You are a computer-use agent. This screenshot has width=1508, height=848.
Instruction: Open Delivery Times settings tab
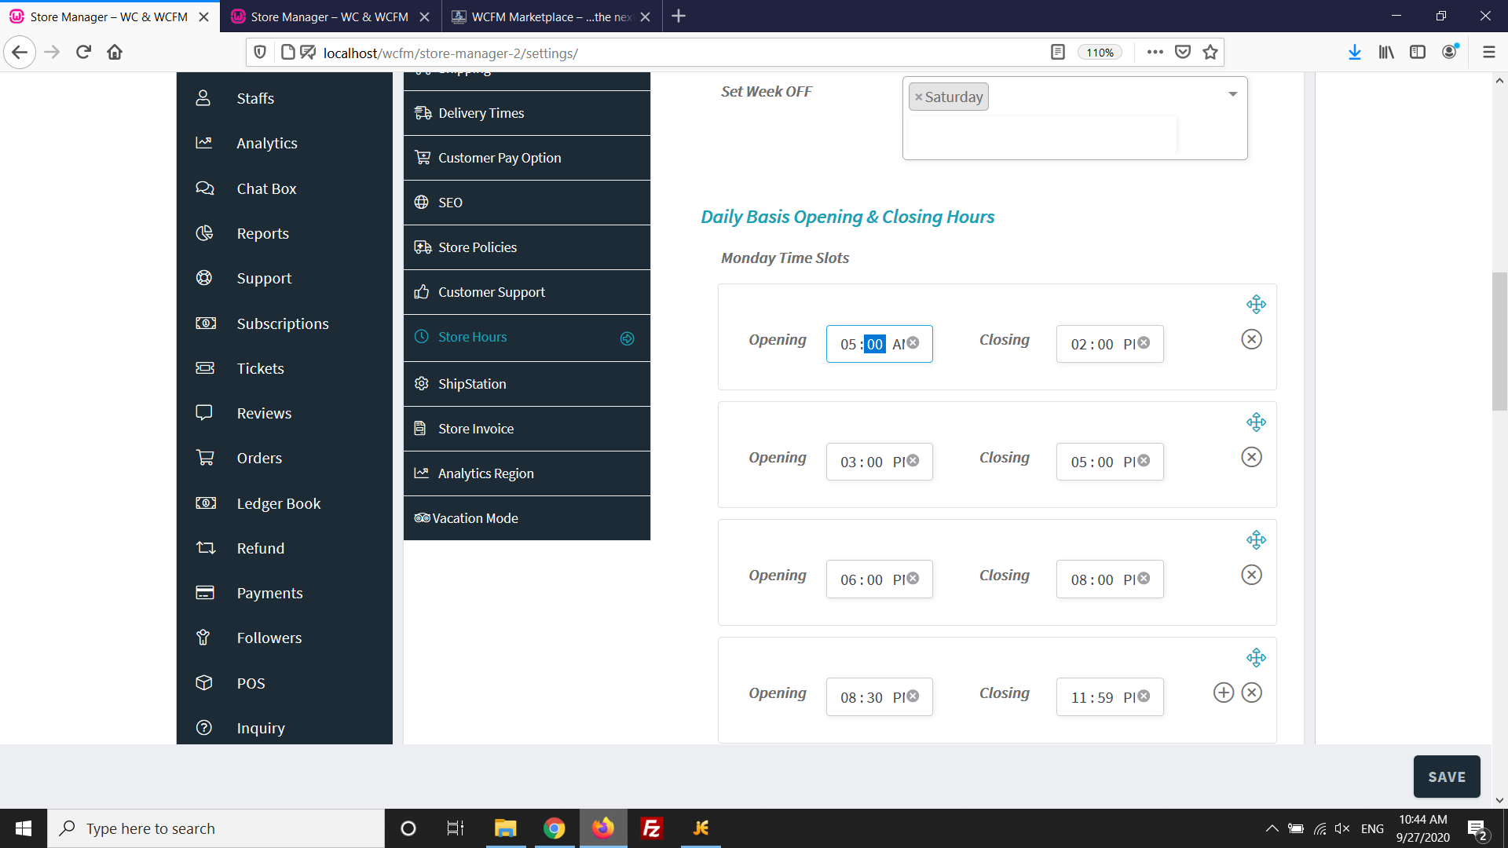point(527,113)
